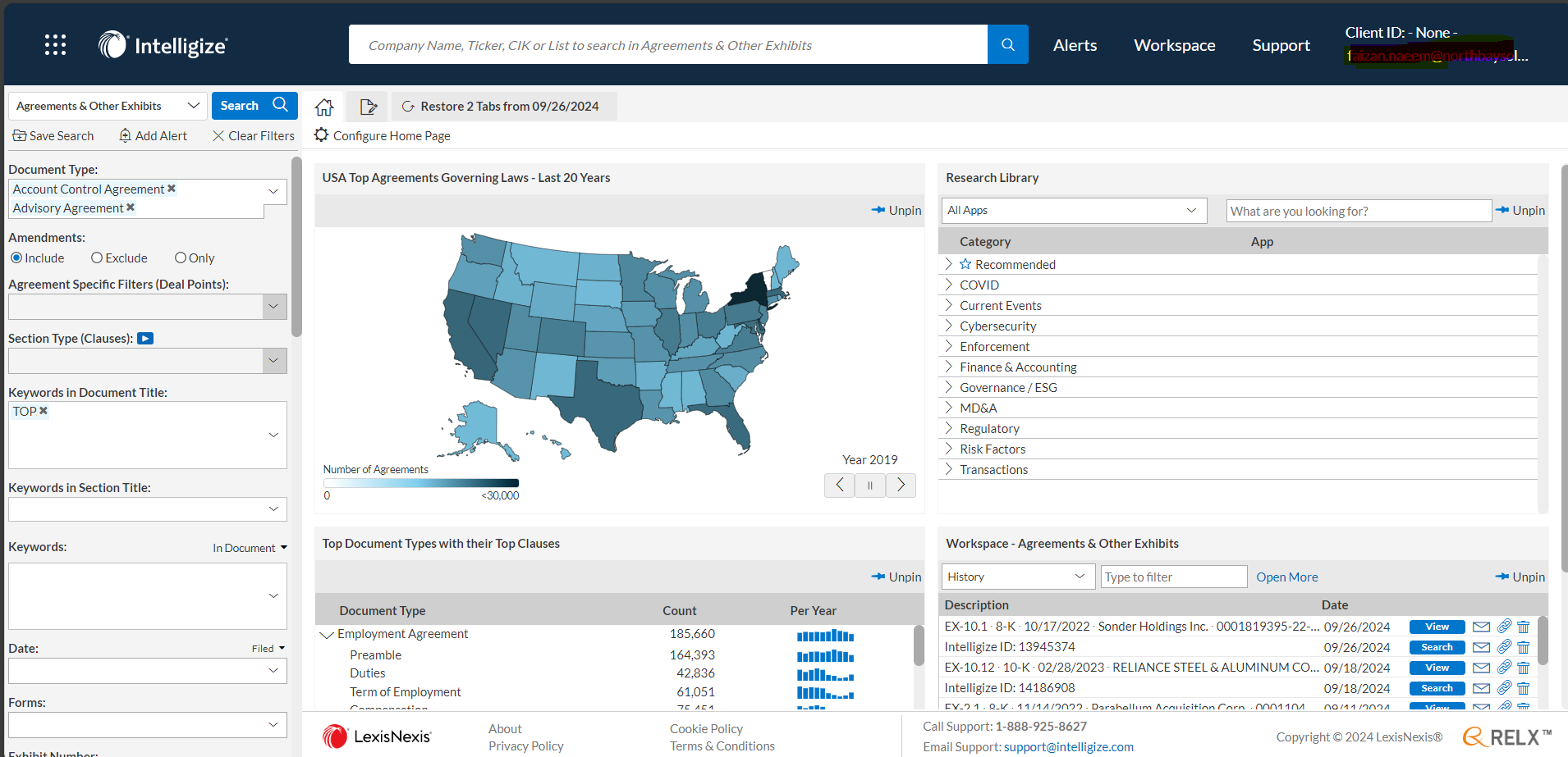
Task: Advance the map to the next year
Action: click(901, 486)
